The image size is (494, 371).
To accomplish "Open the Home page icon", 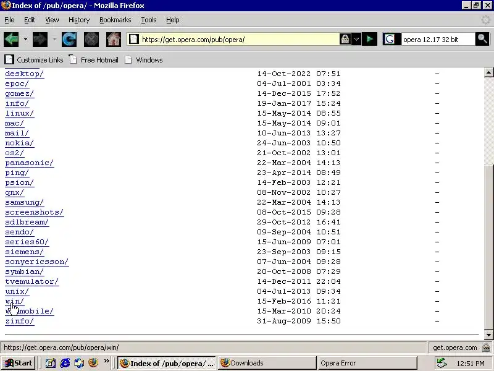I will (114, 40).
